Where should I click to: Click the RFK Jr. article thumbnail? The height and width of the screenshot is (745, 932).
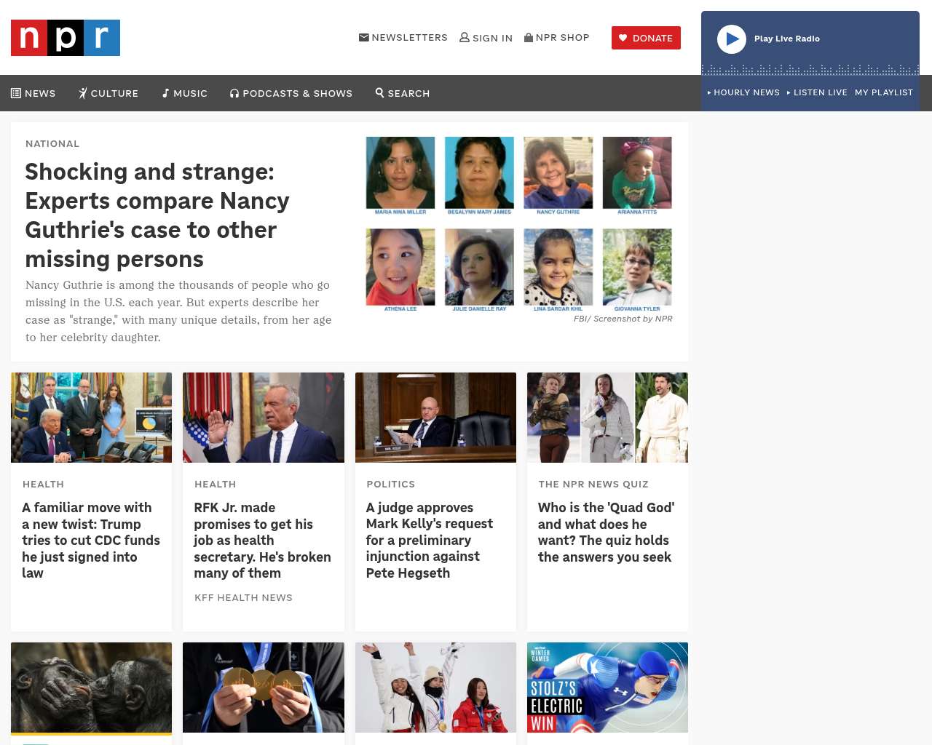click(x=264, y=418)
